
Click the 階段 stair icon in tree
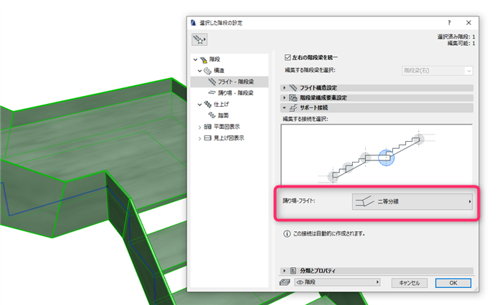[204, 60]
